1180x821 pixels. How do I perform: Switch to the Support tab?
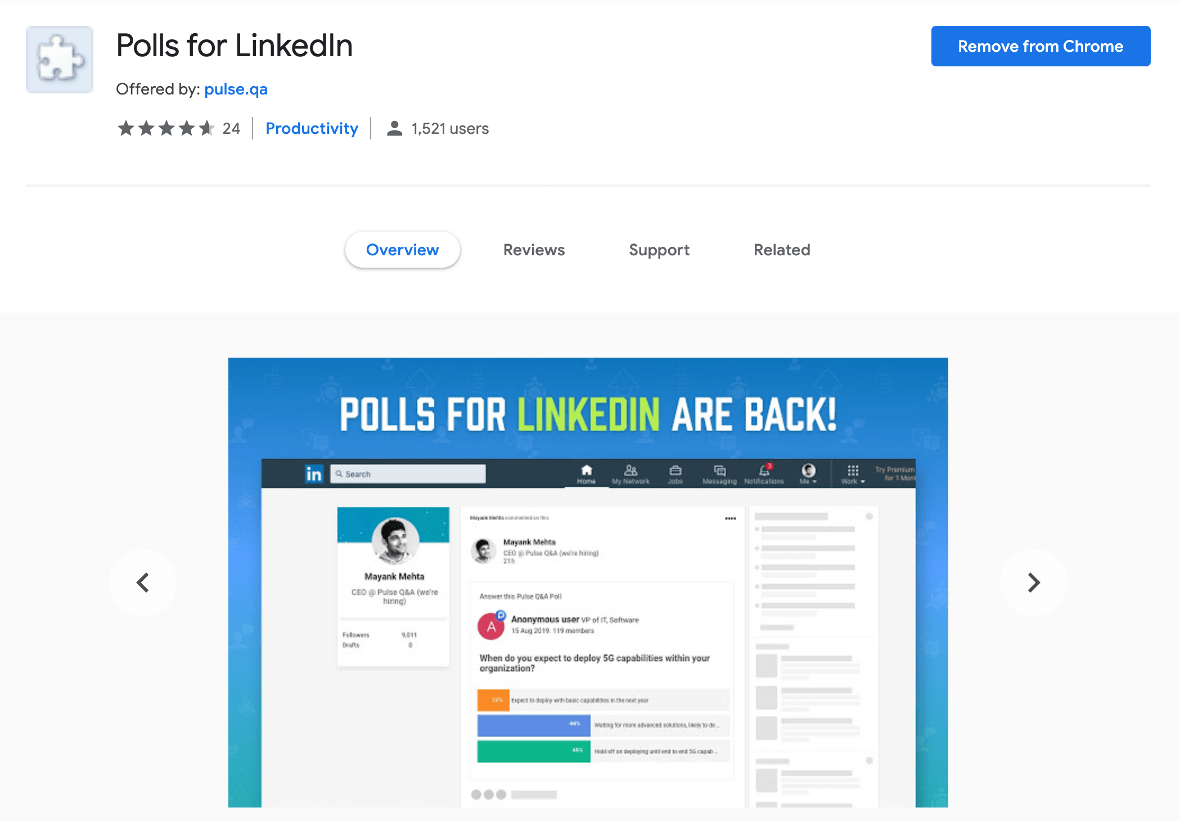(x=659, y=250)
